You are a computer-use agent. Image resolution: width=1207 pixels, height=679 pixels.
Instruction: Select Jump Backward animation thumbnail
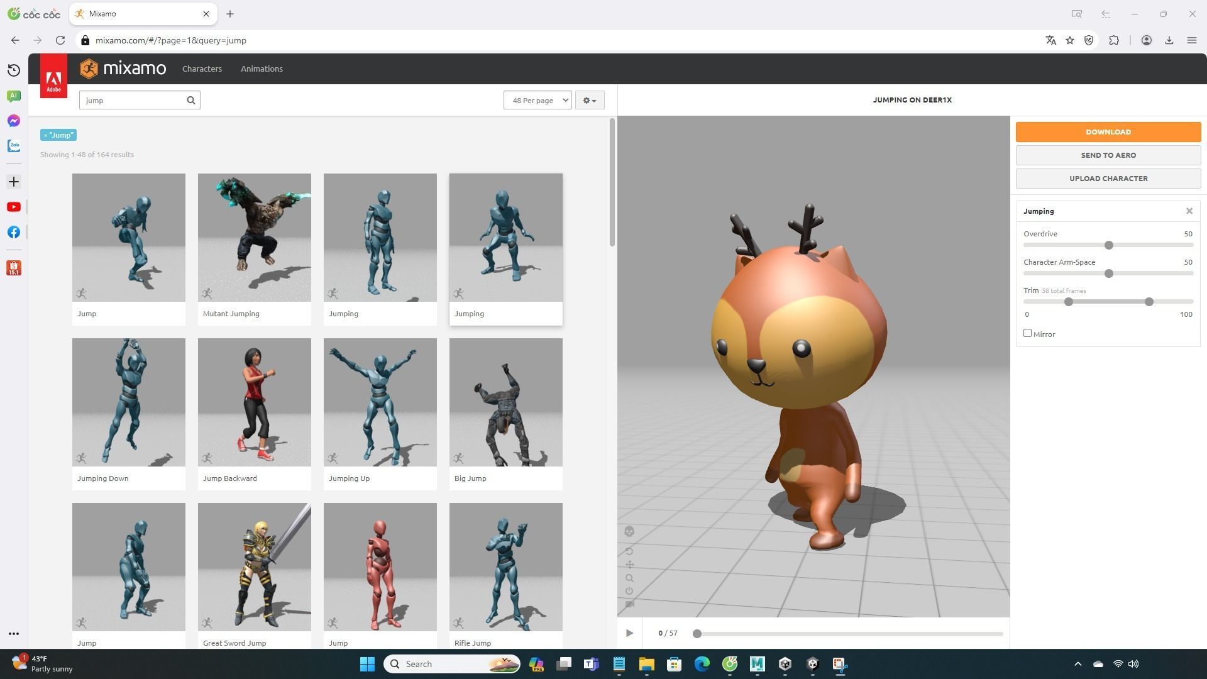254,402
